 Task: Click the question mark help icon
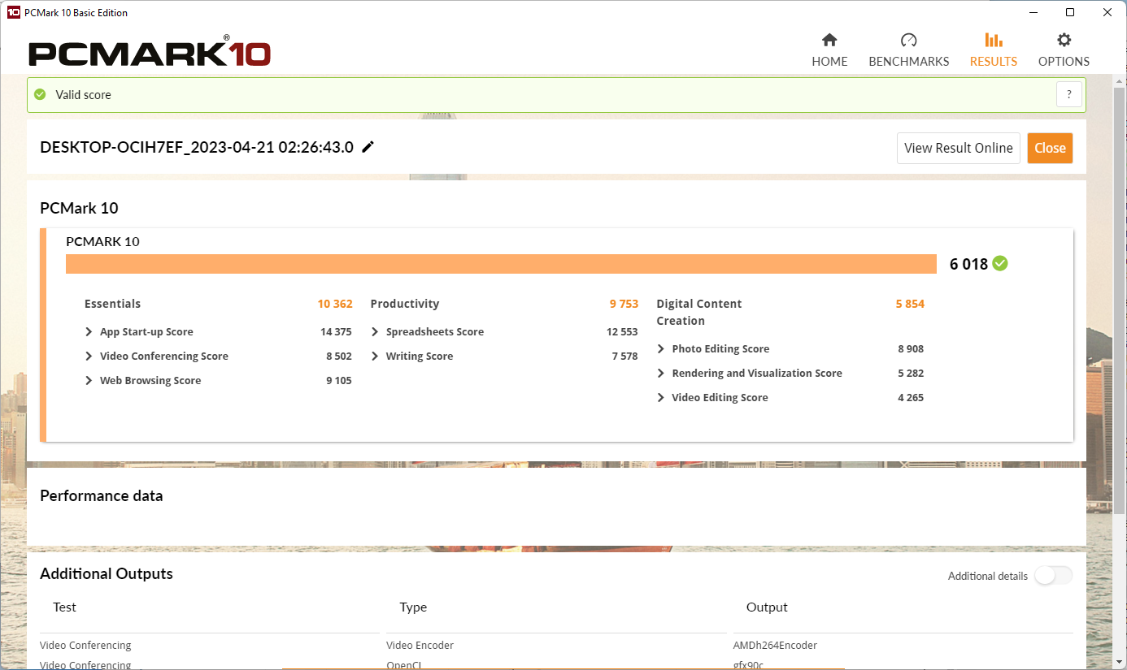pos(1069,94)
